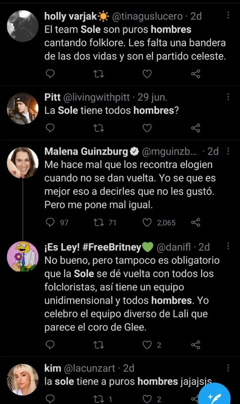This screenshot has height=404, width=240.
Task: Reply to holly varjak's tweet
Action: 50,75
